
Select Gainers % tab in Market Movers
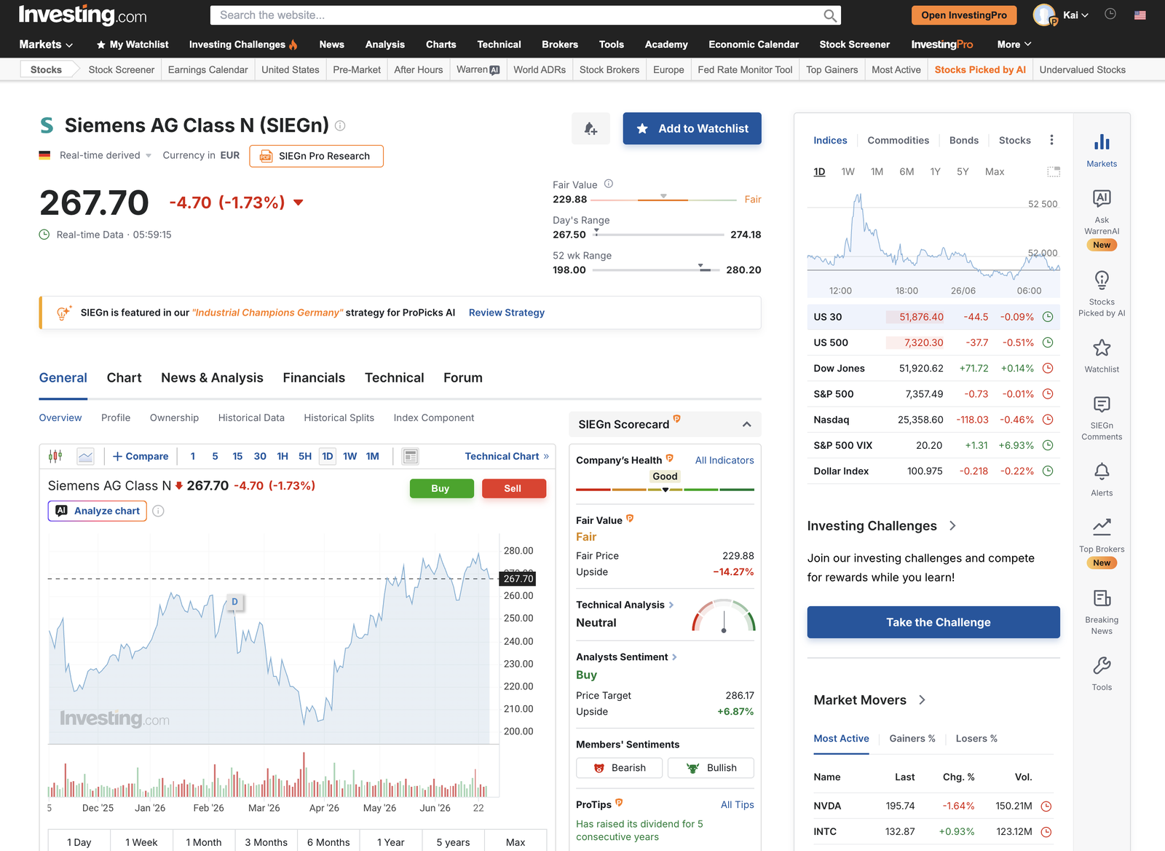coord(912,739)
